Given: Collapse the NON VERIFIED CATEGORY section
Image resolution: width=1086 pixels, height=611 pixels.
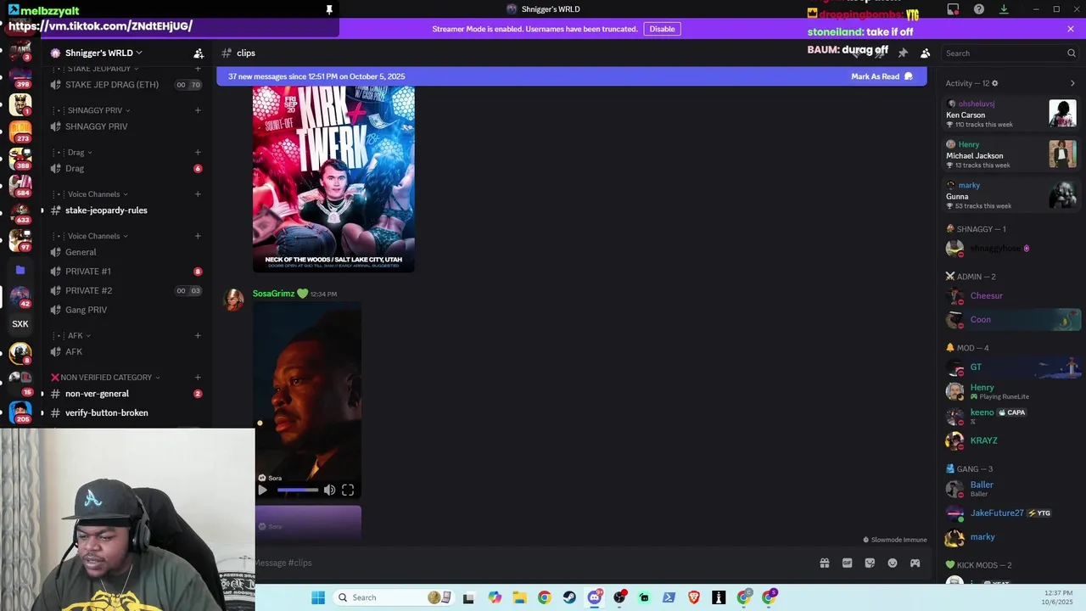Looking at the screenshot, I should click(x=105, y=378).
